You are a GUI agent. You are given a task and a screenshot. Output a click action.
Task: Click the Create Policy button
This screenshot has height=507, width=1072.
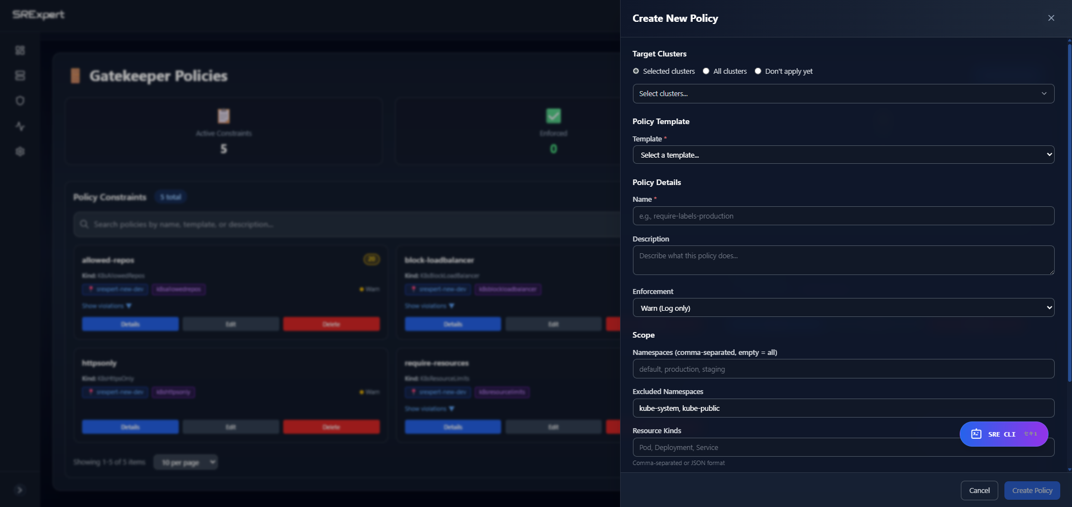[x=1032, y=490]
